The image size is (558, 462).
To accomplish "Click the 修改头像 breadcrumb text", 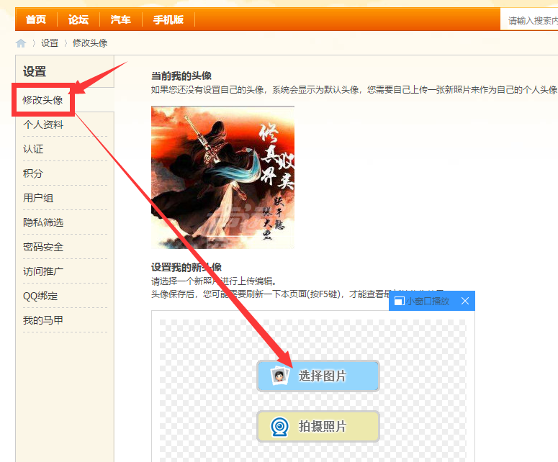I will pos(90,43).
